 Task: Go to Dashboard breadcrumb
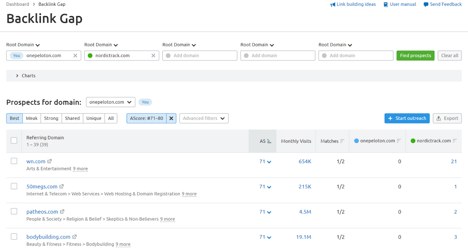[x=18, y=4]
